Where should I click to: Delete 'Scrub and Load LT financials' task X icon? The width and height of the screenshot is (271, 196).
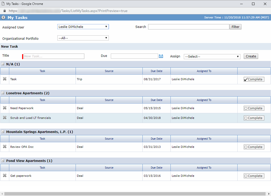tap(5, 118)
